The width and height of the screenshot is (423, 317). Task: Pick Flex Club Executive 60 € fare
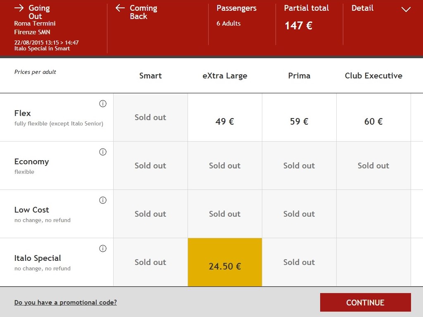coord(373,121)
